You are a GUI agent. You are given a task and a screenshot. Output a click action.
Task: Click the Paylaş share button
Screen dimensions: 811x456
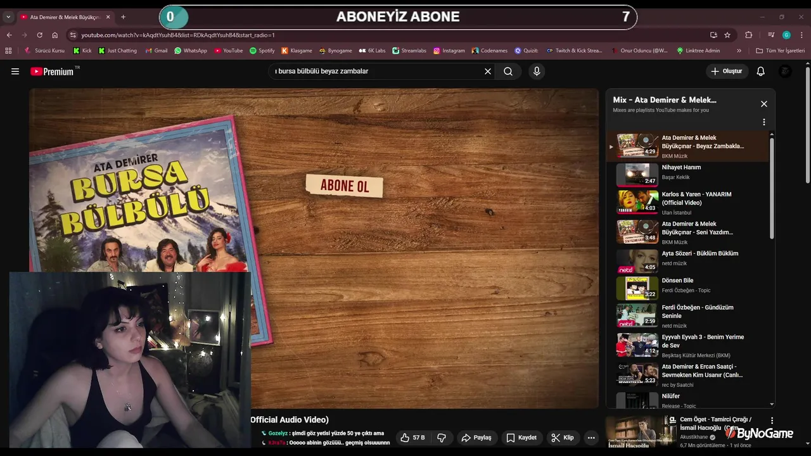click(x=476, y=438)
